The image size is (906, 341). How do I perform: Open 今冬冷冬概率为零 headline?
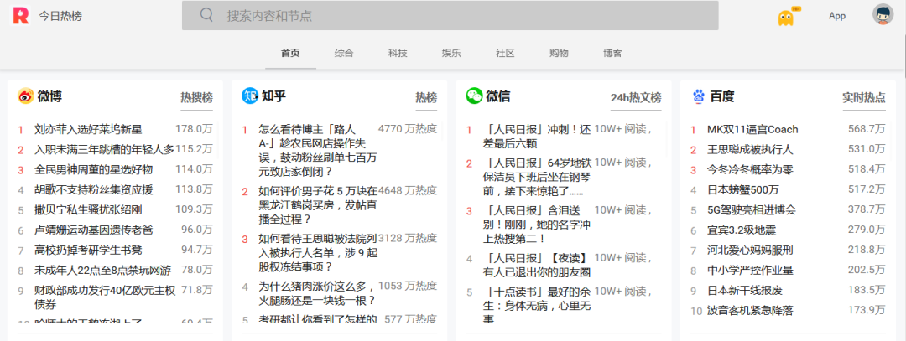(750, 169)
